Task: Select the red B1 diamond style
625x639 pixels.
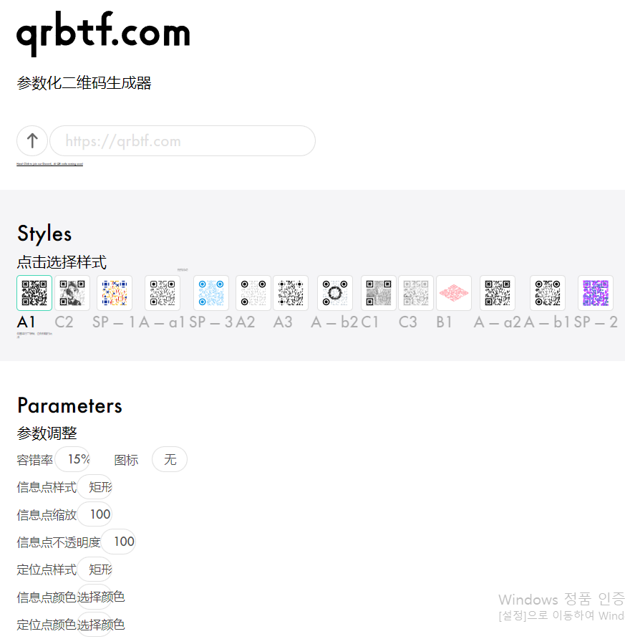Action: pyautogui.click(x=453, y=292)
